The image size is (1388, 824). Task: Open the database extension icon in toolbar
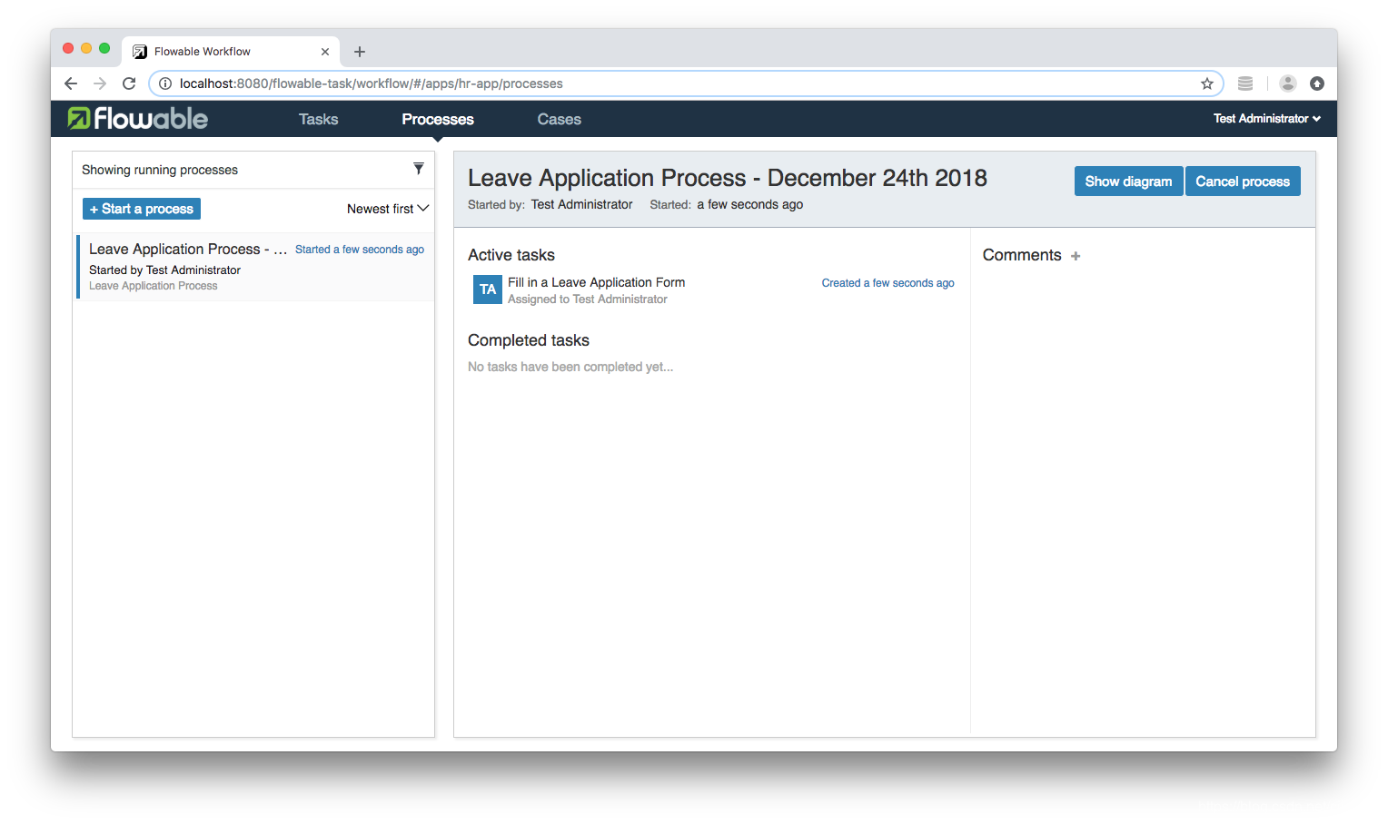click(x=1245, y=83)
